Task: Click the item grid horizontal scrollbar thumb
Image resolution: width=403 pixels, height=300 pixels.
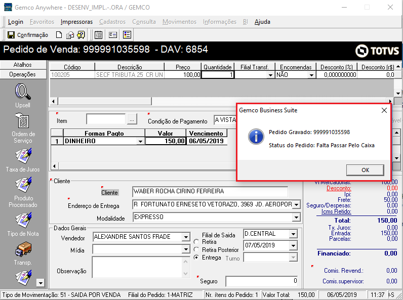Action: 105,101
